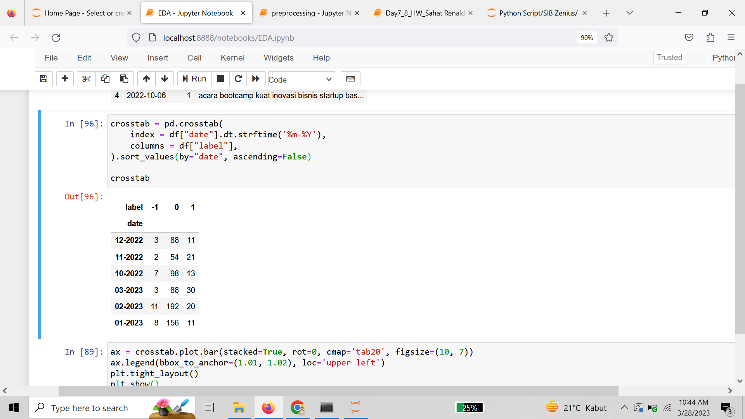Restart and run all cells with the fast-forward icon

tap(256, 79)
